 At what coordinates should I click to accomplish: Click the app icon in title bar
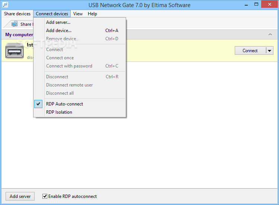(x=5, y=4)
